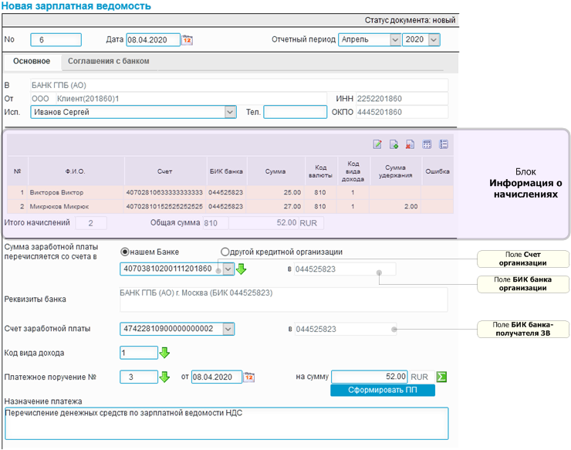Open the 2020 year dropdown

click(x=433, y=40)
